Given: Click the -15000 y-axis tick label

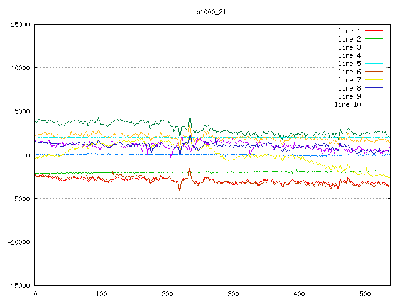Looking at the screenshot, I should tap(17, 285).
